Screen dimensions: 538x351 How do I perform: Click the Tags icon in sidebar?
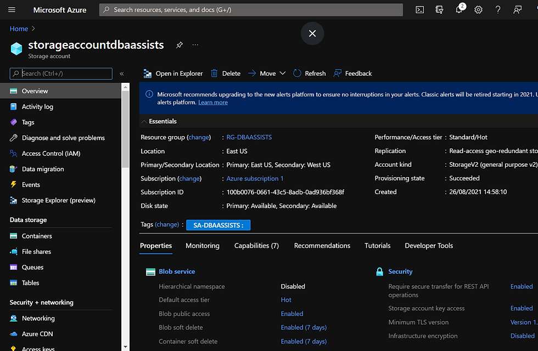point(13,122)
